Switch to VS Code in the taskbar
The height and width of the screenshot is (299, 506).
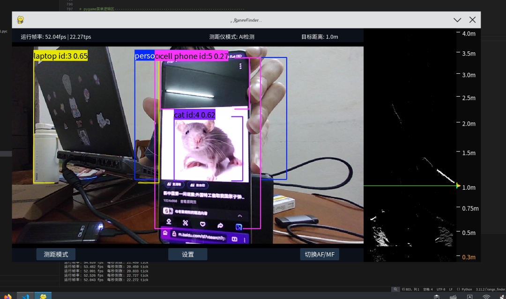tap(25, 296)
